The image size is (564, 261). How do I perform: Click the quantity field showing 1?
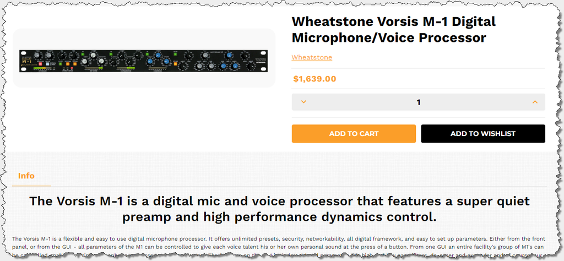[419, 102]
